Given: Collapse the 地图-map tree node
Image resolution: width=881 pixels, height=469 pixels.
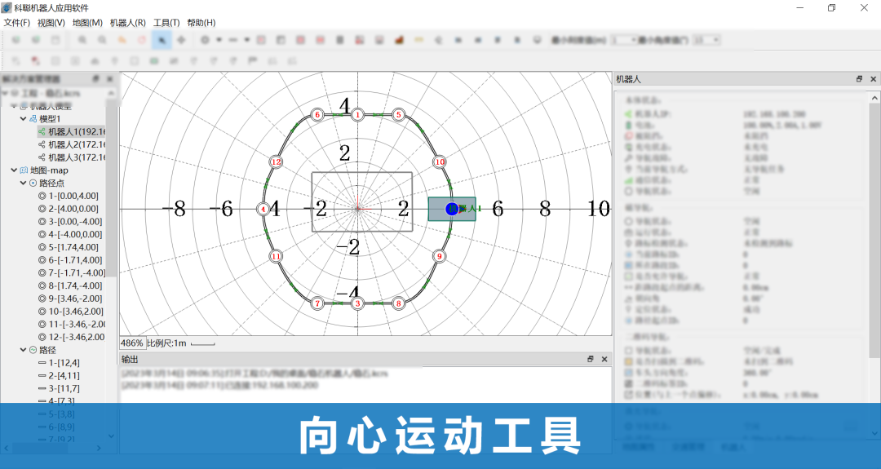Looking at the screenshot, I should [14, 170].
